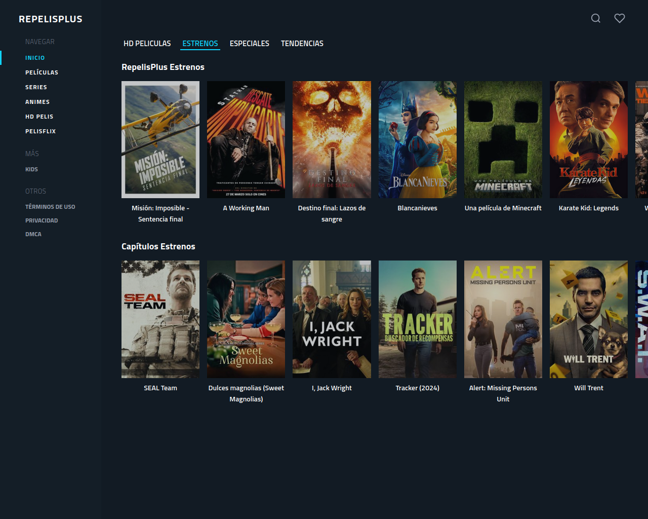Viewport: 648px width, 519px height.
Task: Open the search magnifier icon
Action: (596, 18)
